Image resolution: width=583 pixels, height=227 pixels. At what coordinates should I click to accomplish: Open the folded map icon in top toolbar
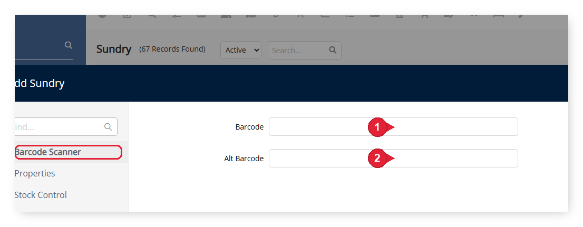pos(251,16)
